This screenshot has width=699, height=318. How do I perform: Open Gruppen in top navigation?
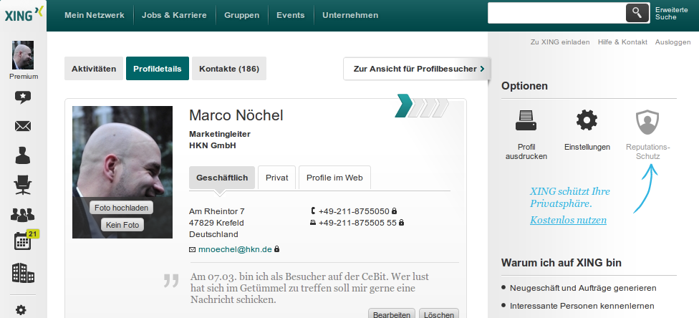pos(241,15)
